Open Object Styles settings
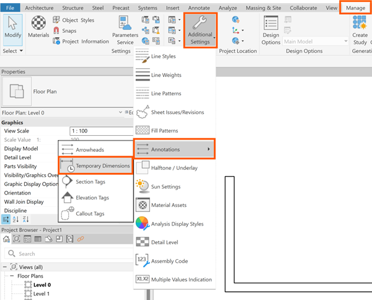This screenshot has width=372, height=300. click(73, 20)
